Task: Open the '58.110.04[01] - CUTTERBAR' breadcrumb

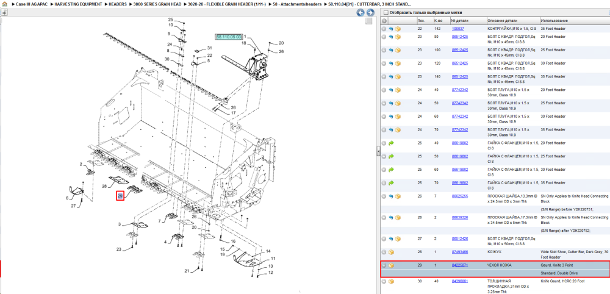Action: click(x=369, y=4)
